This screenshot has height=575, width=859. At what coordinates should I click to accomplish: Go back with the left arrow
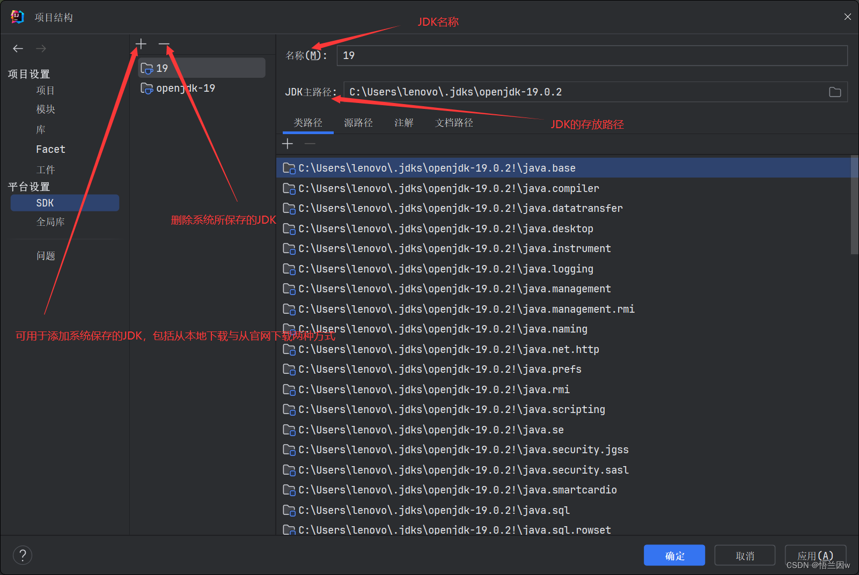click(18, 48)
